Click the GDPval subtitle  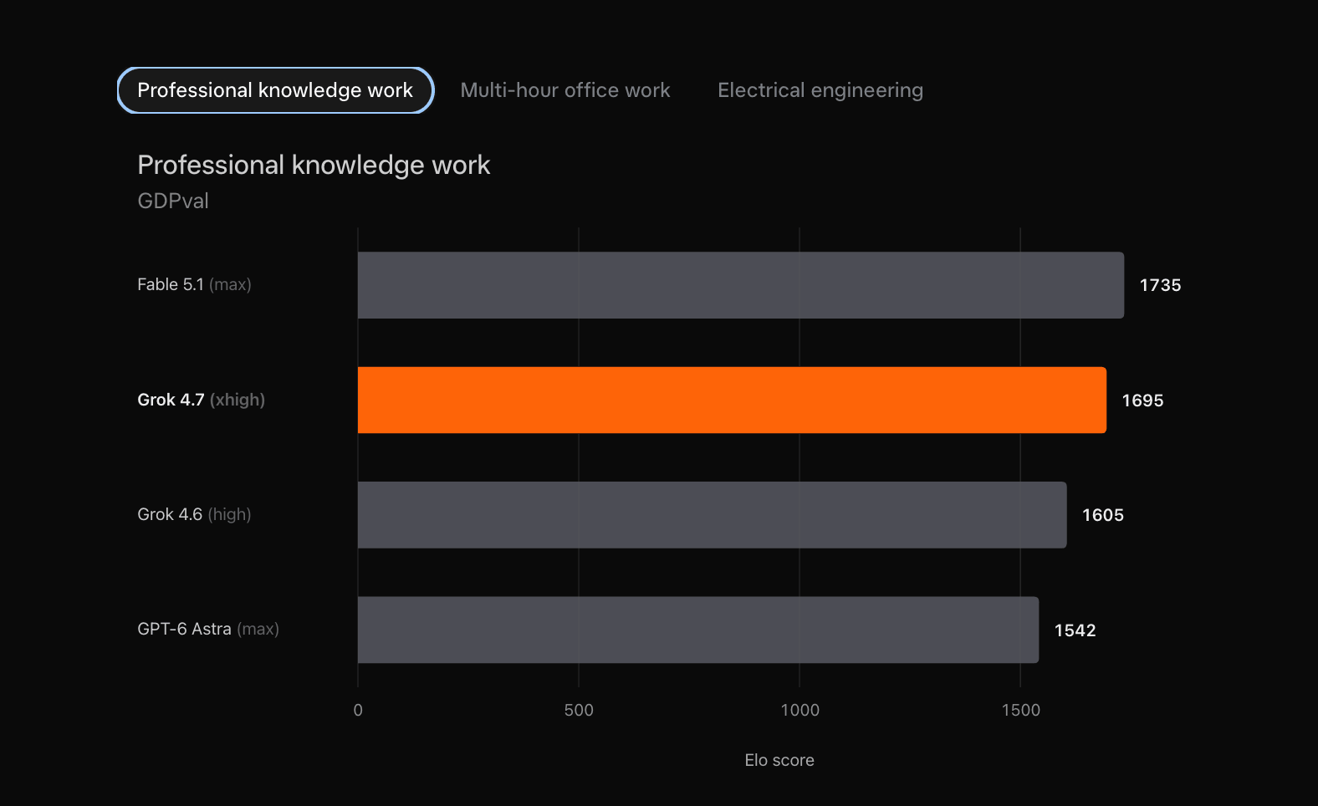tap(173, 201)
